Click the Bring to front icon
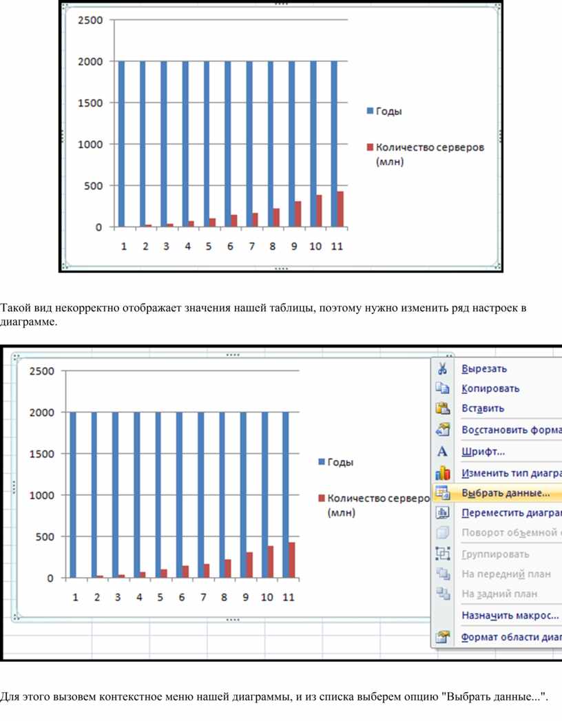562x721 pixels. point(442,574)
